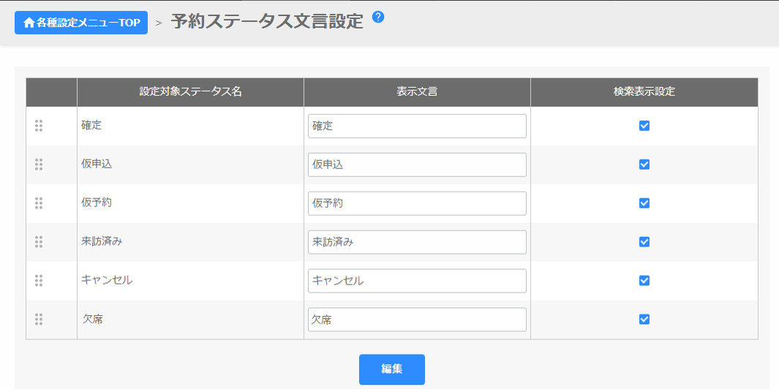Click drag handle icon for 来訪済み row
This screenshot has width=779, height=392.
(39, 242)
